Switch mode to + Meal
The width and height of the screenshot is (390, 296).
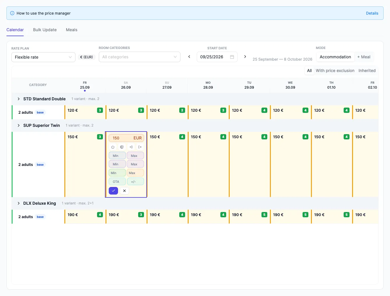tap(364, 57)
